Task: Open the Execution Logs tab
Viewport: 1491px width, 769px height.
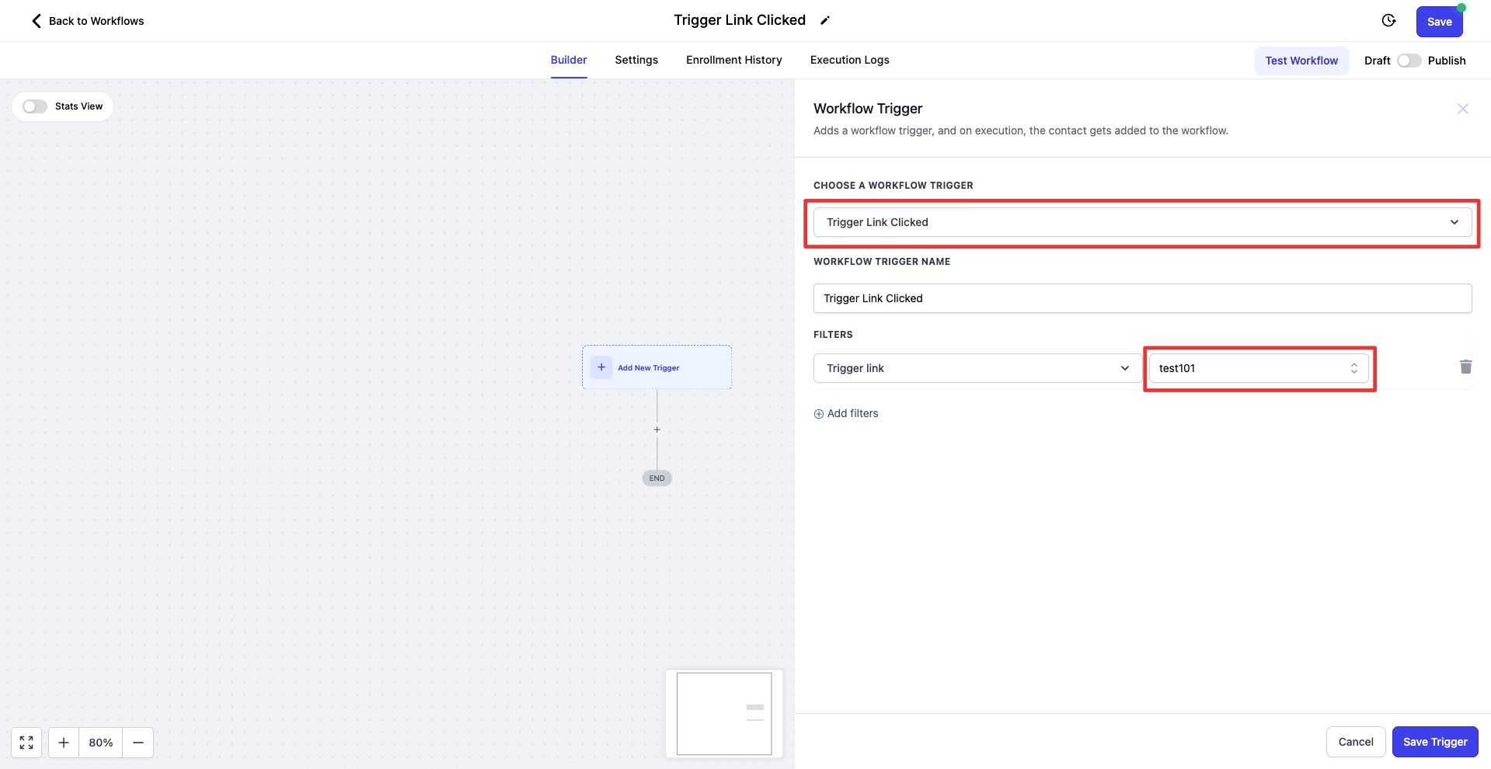Action: point(849,60)
